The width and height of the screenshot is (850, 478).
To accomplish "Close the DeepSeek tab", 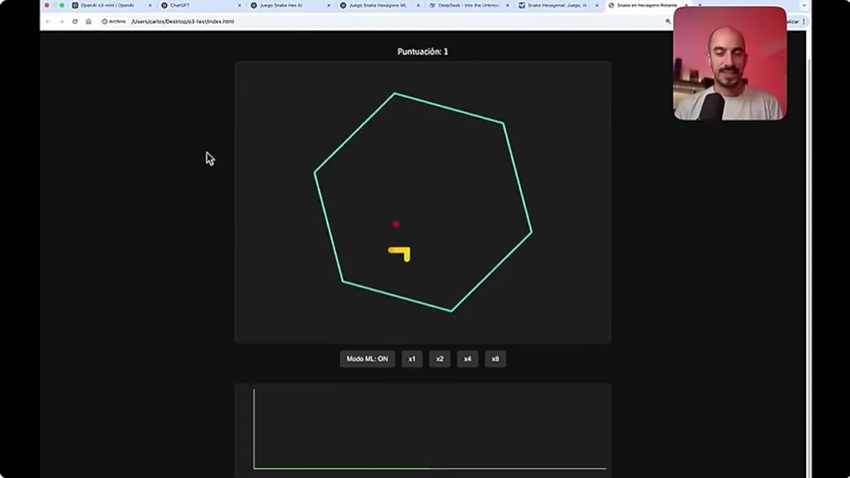I will (x=508, y=5).
